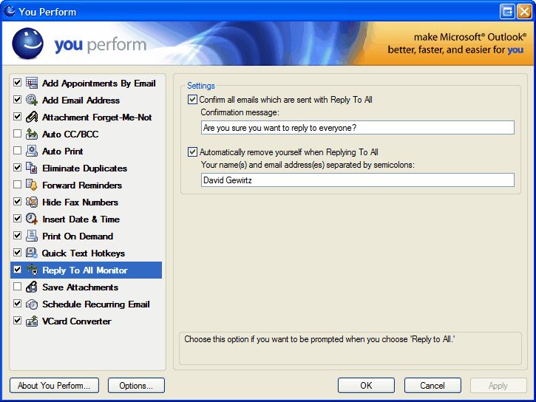Click the Eliminate Duplicates icon
Viewport: 536px width, 402px height.
(x=32, y=168)
